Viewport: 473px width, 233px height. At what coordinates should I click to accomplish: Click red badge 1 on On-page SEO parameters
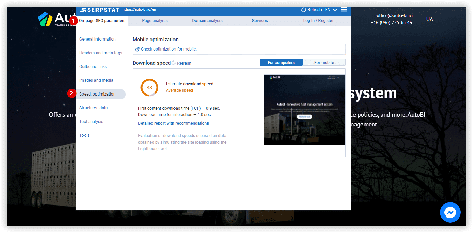[x=73, y=21]
